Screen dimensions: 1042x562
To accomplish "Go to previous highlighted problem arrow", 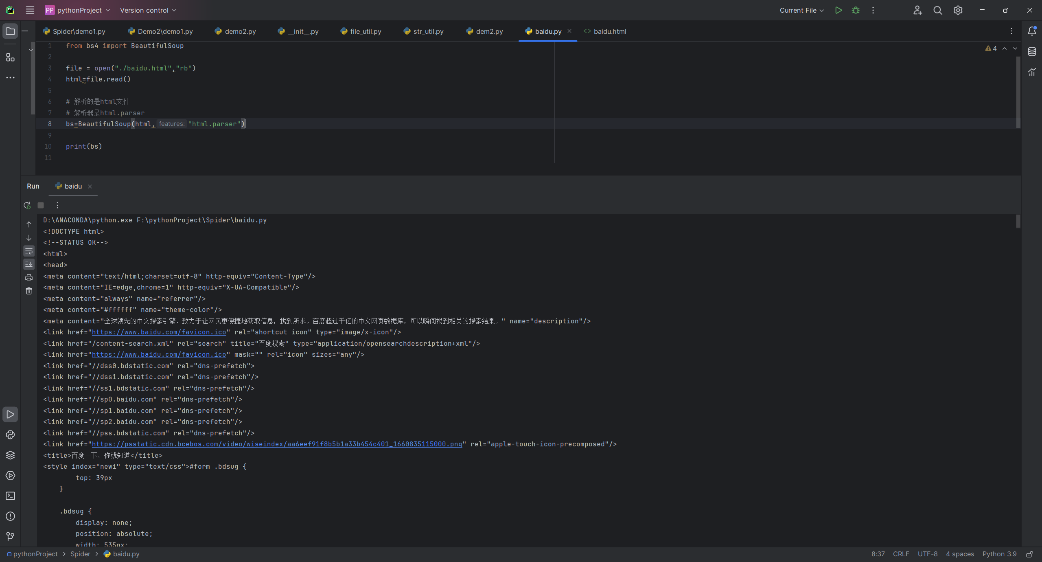I will [x=1005, y=48].
